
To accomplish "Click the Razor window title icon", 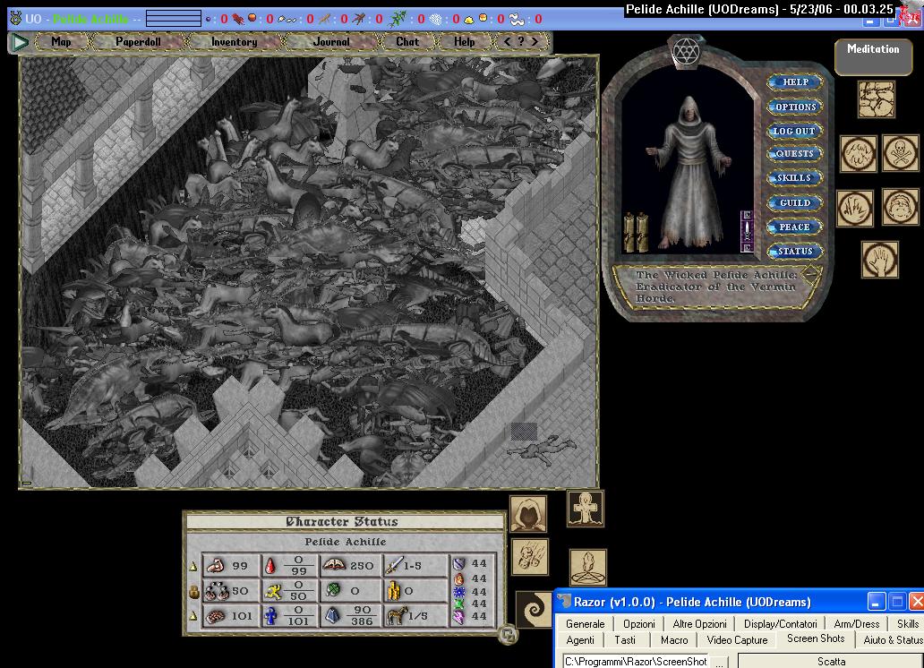I will (x=565, y=602).
